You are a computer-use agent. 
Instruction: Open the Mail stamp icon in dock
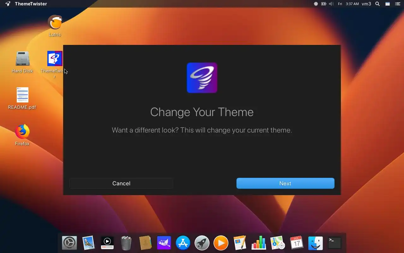click(88, 243)
